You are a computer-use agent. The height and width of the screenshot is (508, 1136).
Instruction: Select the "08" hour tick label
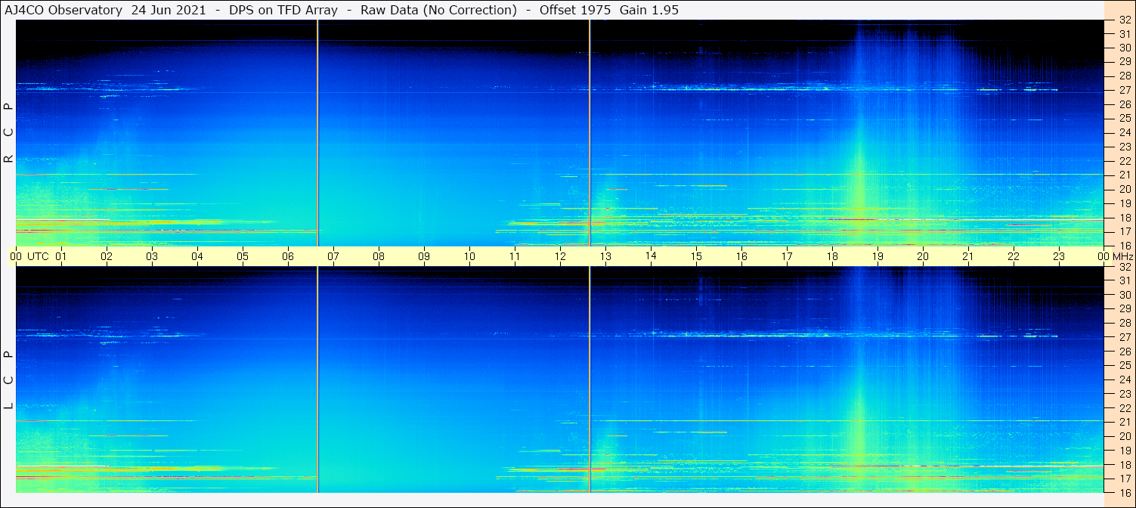(379, 257)
